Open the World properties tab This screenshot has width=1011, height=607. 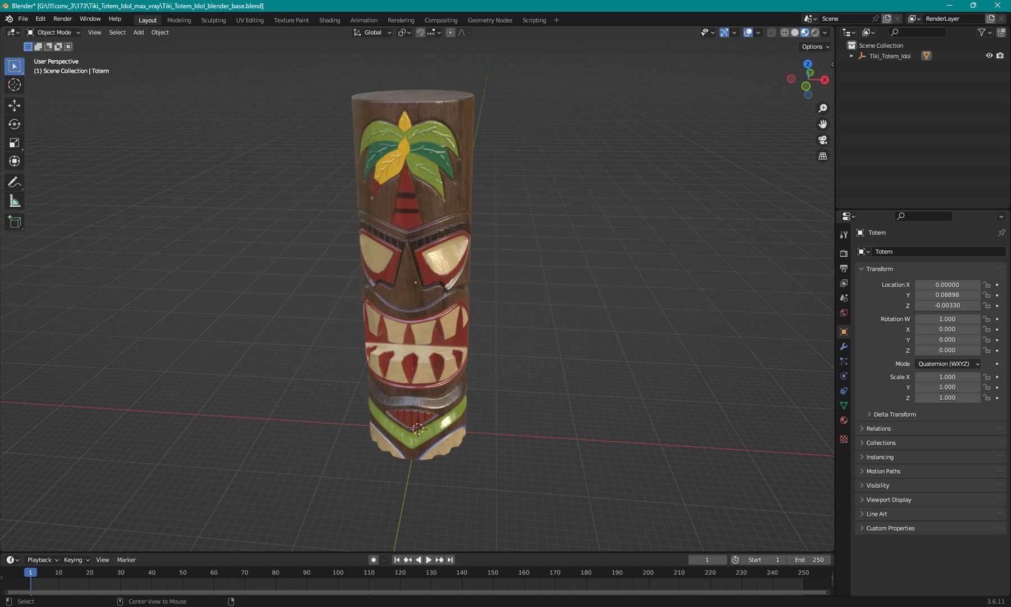pos(844,313)
